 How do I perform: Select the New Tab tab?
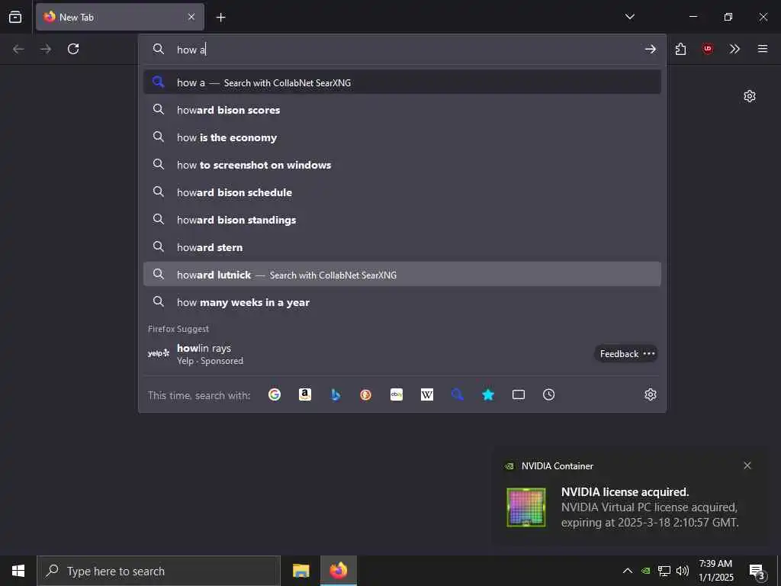tap(120, 17)
